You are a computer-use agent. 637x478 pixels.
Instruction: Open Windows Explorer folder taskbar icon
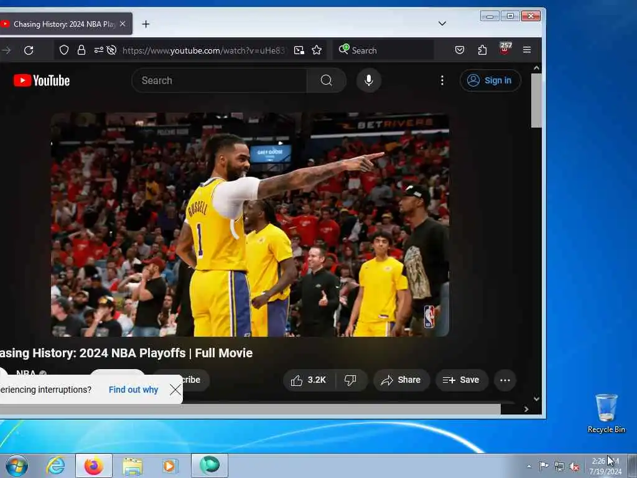[x=133, y=466]
